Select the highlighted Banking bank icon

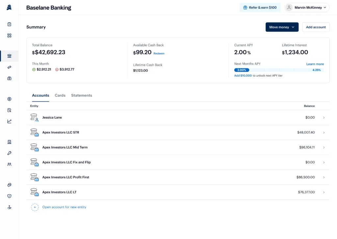tap(9, 56)
